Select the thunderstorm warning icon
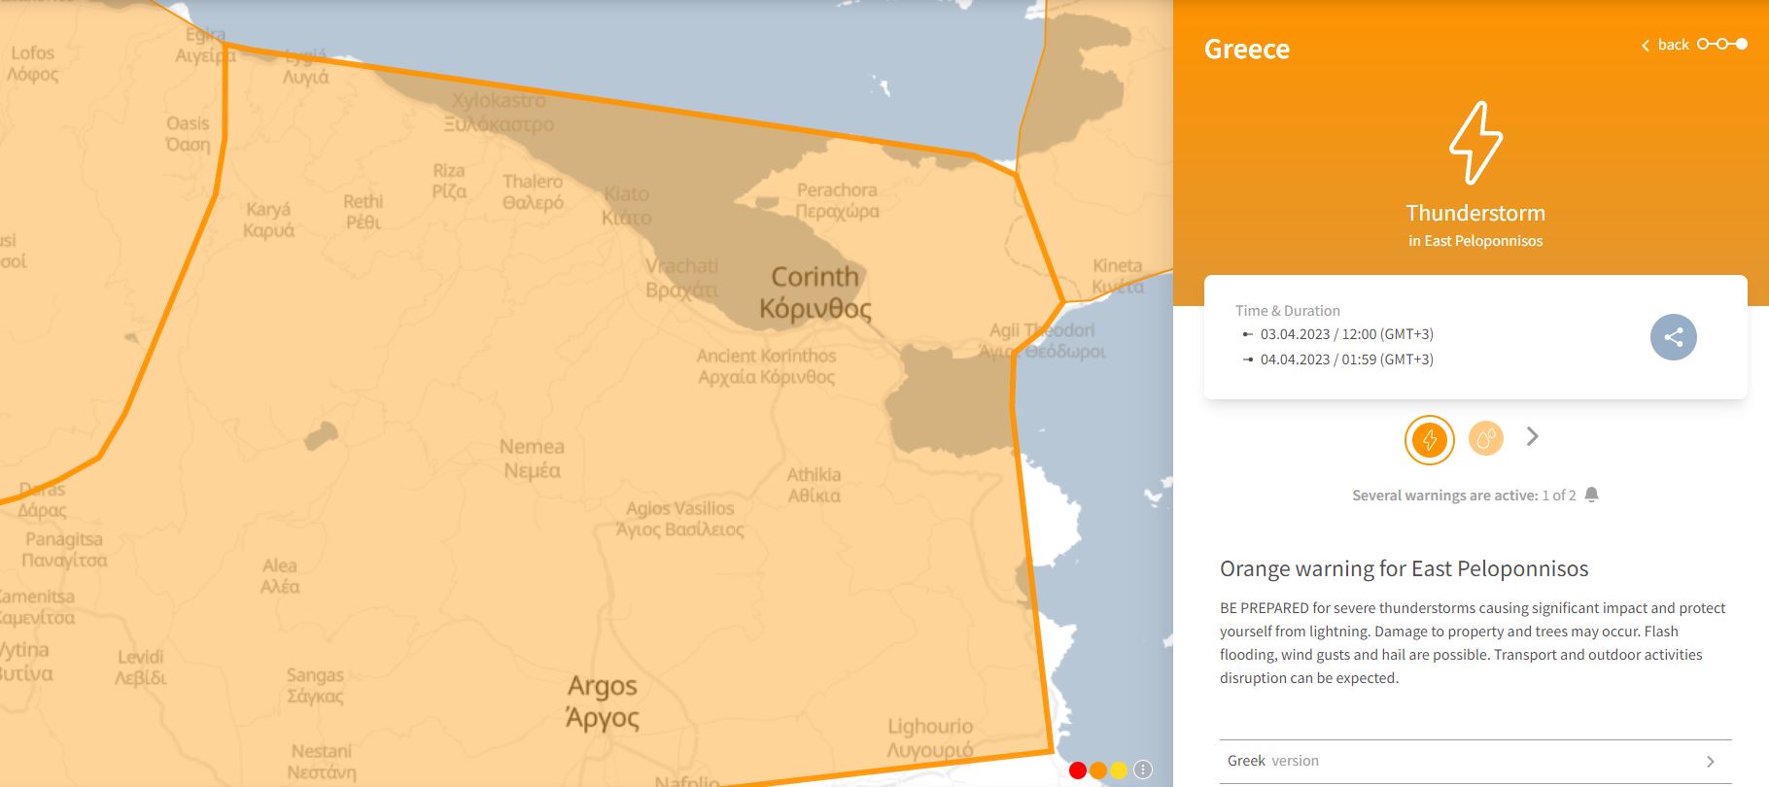Viewport: 1769px width, 787px height. coord(1429,439)
